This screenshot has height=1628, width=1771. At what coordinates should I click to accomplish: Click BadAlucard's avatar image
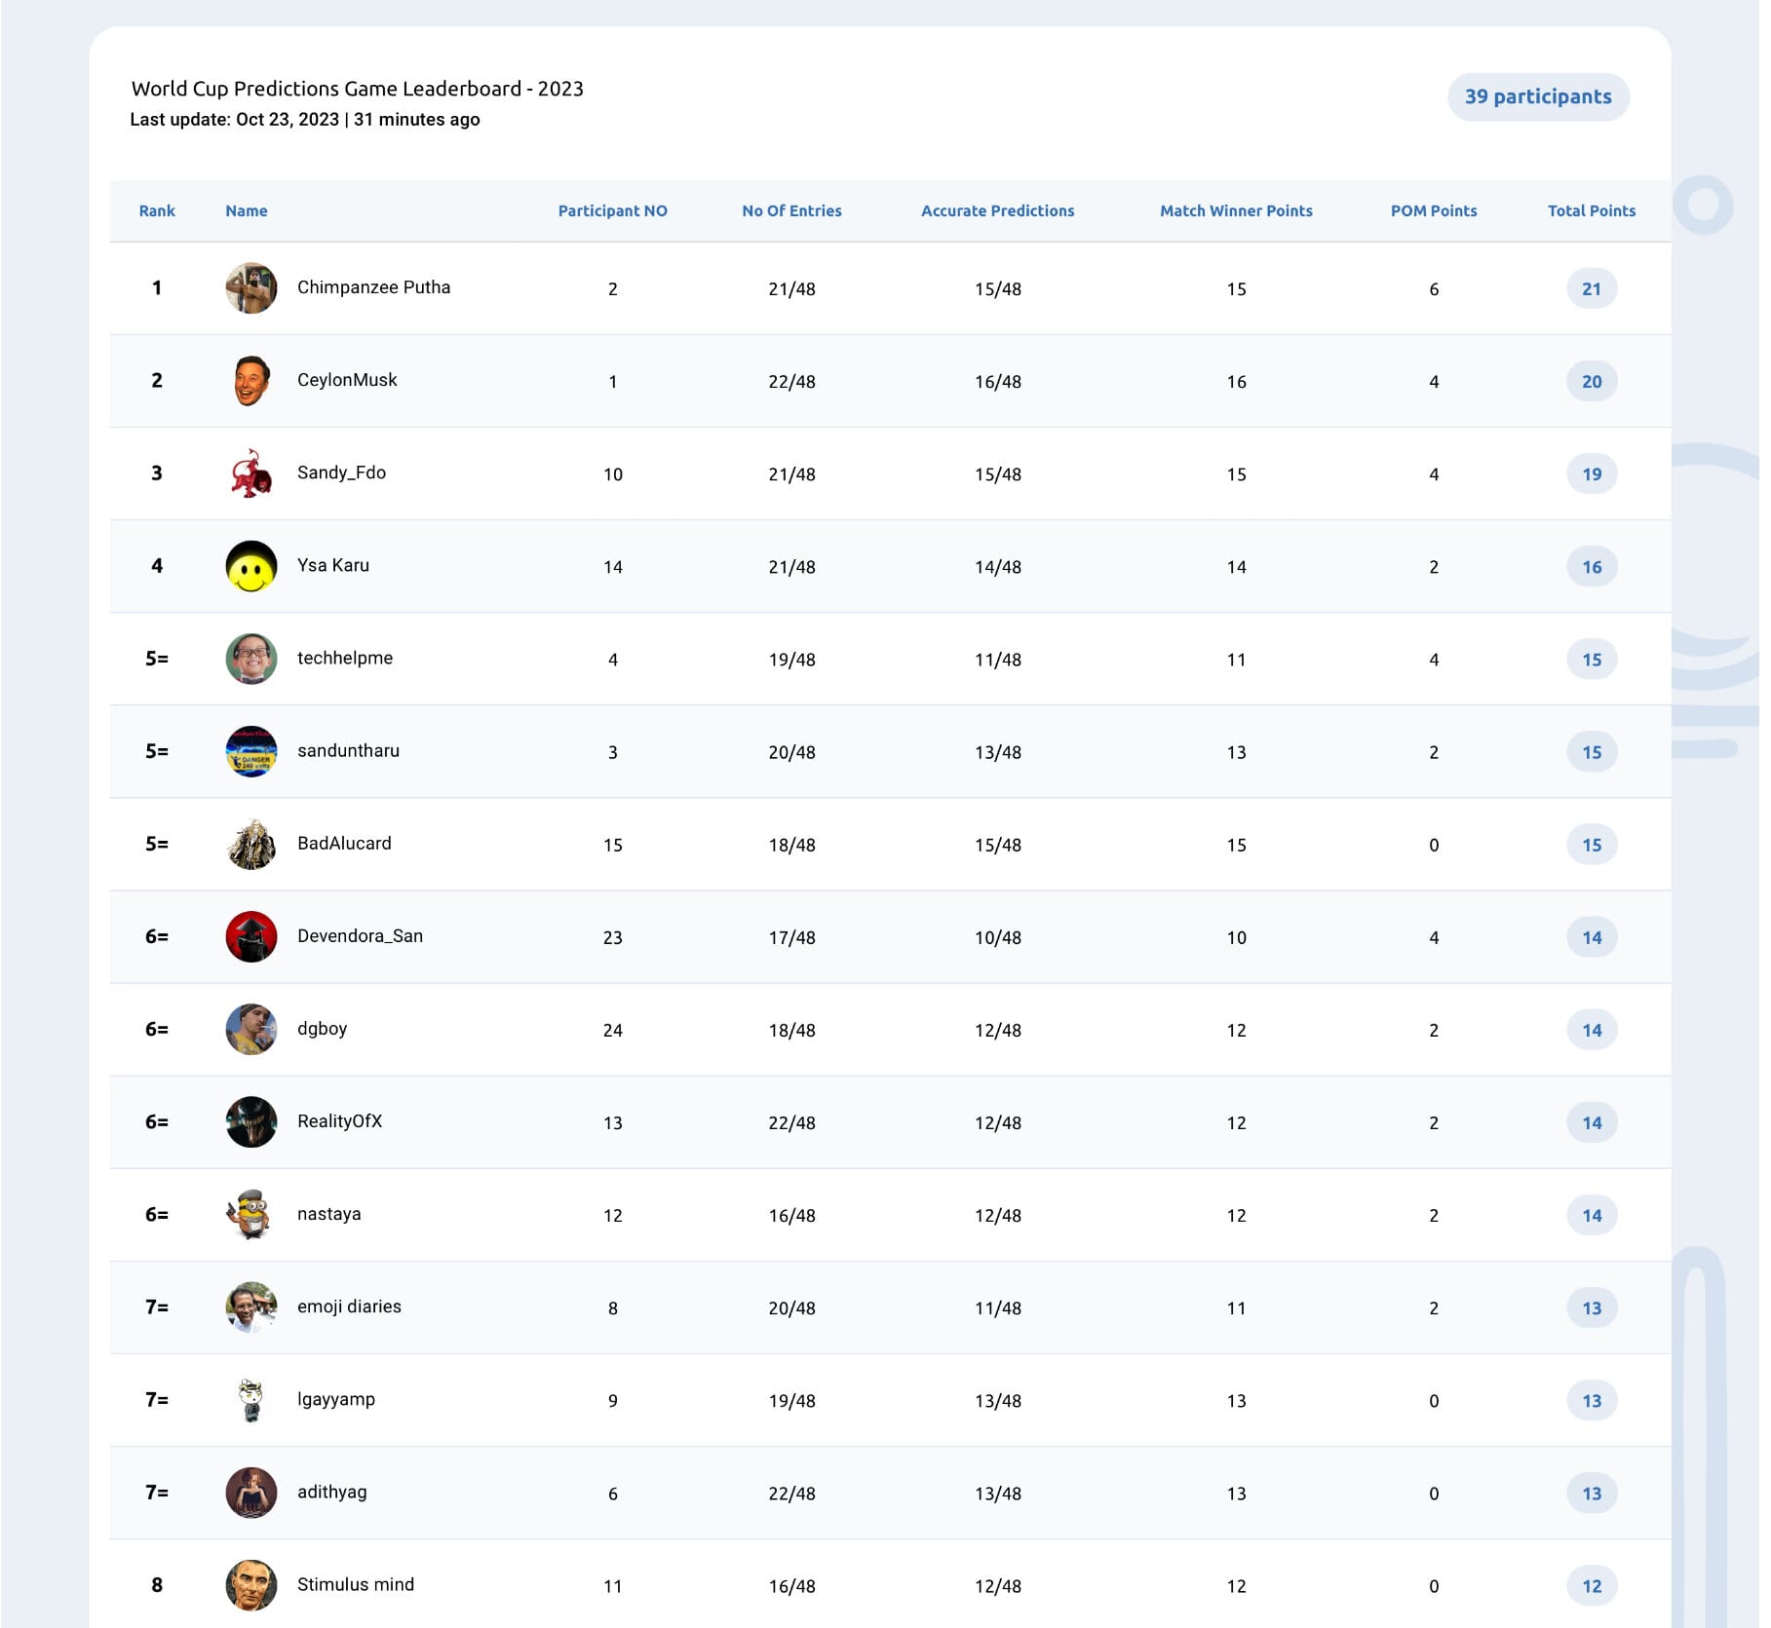(251, 845)
